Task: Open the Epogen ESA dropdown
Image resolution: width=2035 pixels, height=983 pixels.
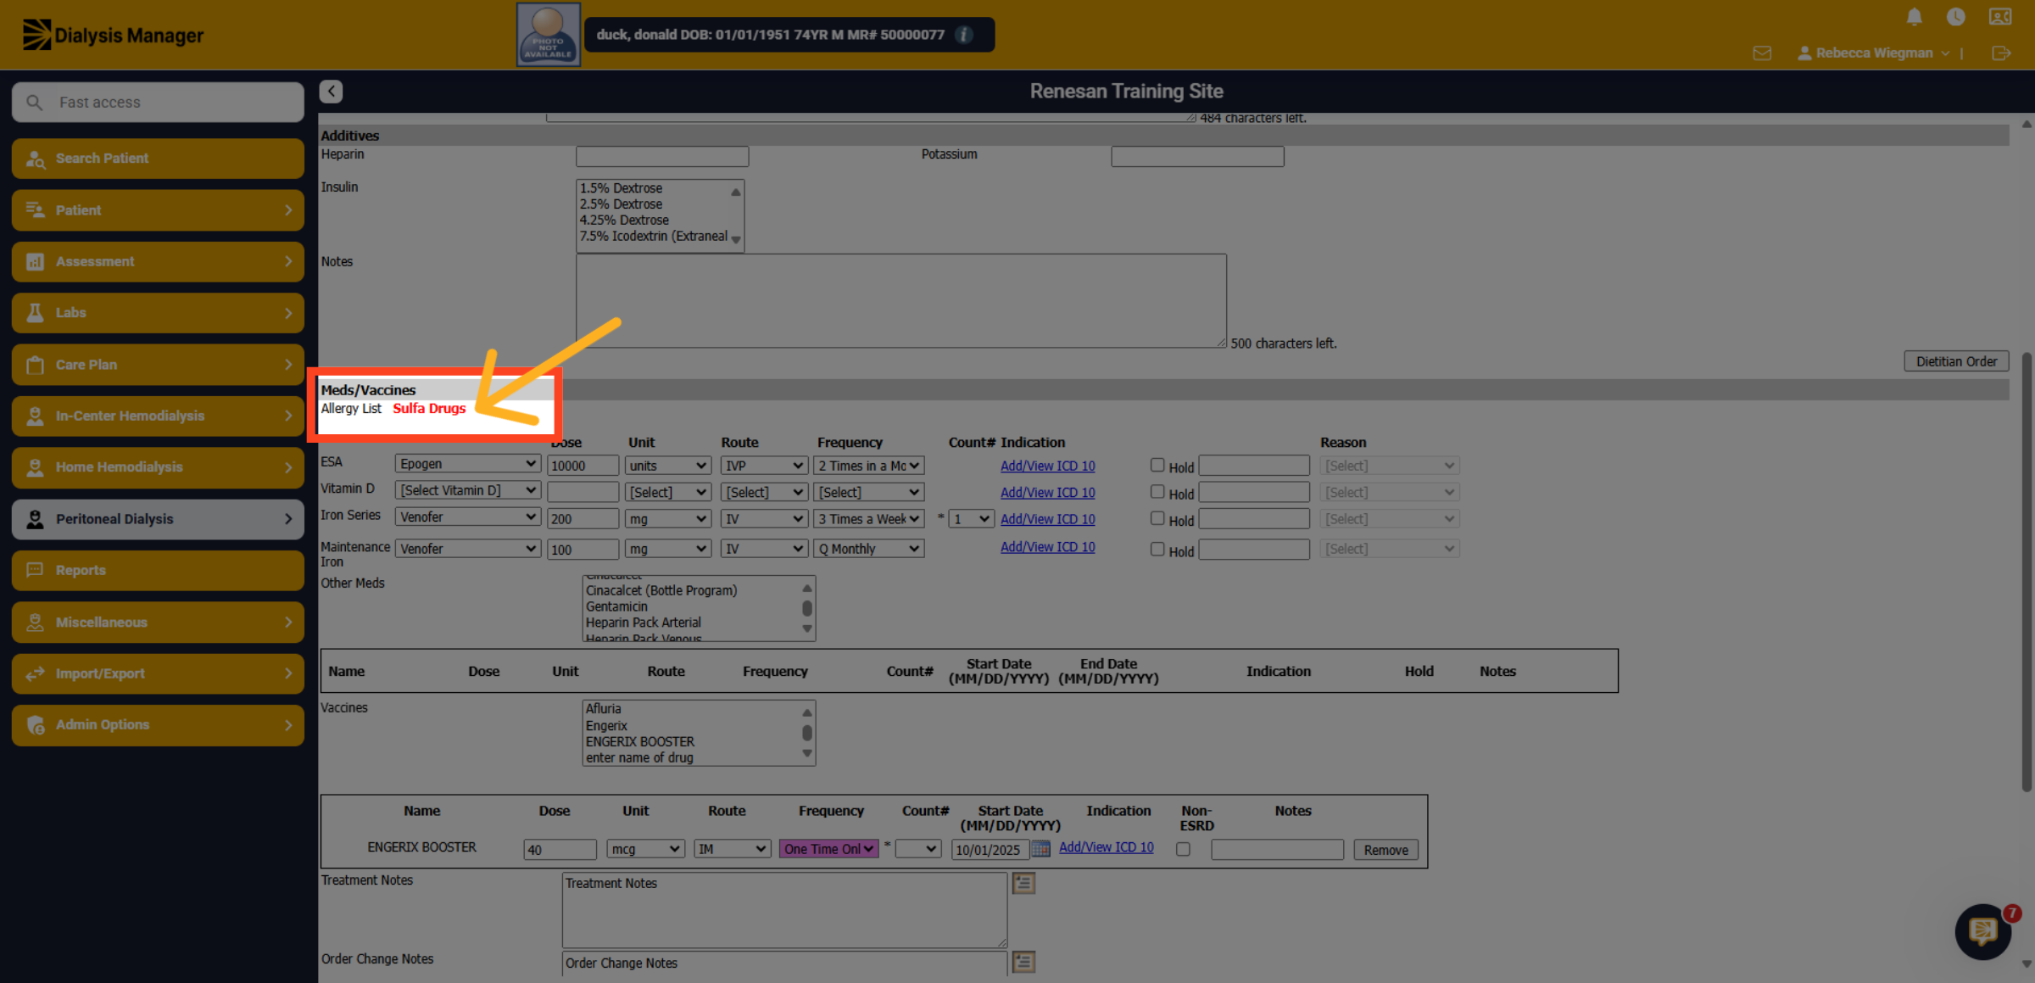Action: (467, 464)
